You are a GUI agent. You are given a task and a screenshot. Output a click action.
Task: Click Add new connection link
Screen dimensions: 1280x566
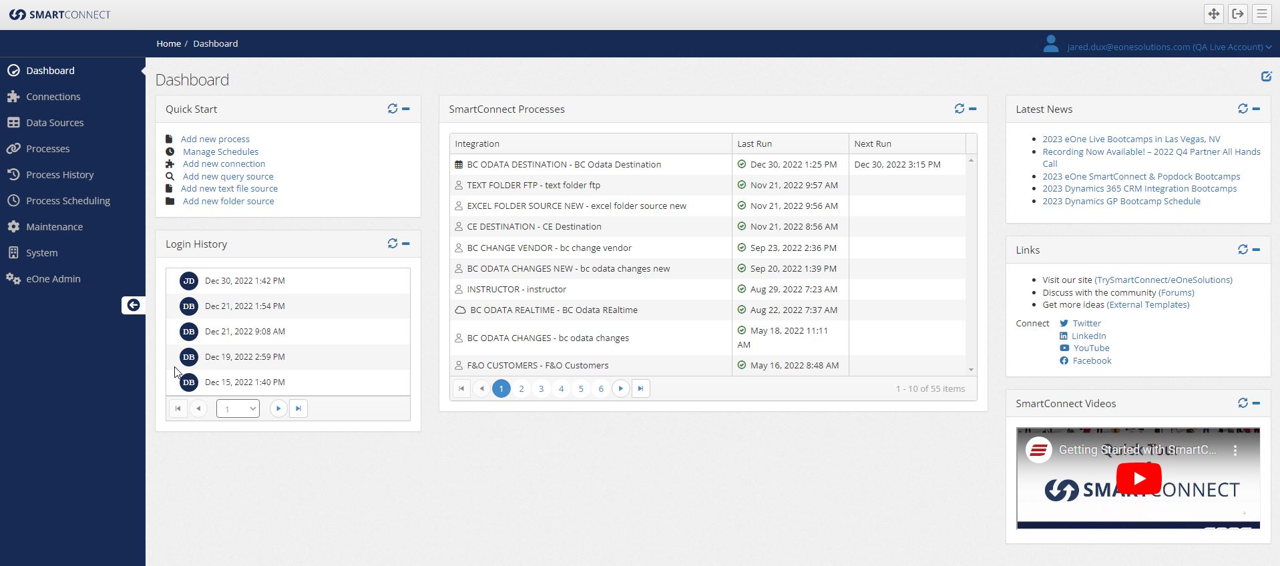pos(224,164)
